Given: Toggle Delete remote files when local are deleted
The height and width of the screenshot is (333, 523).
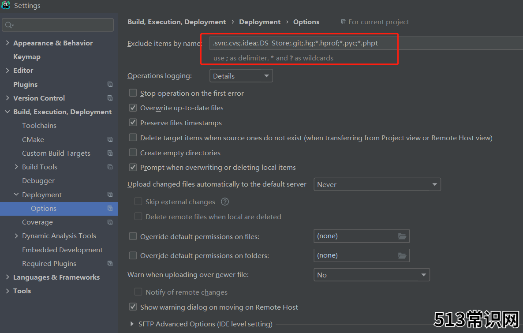Looking at the screenshot, I should pyautogui.click(x=138, y=217).
